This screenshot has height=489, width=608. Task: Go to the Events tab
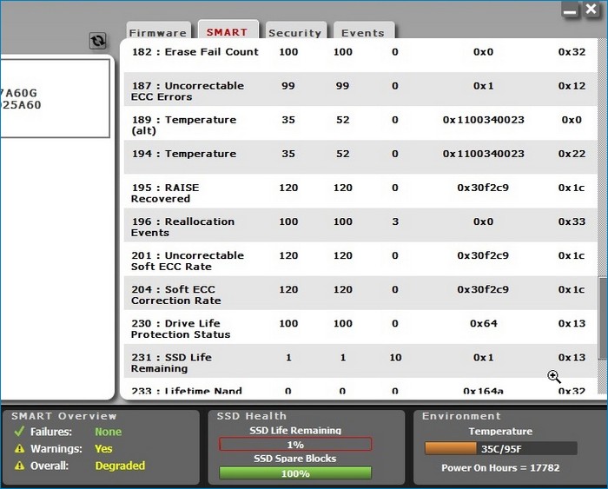tap(362, 32)
